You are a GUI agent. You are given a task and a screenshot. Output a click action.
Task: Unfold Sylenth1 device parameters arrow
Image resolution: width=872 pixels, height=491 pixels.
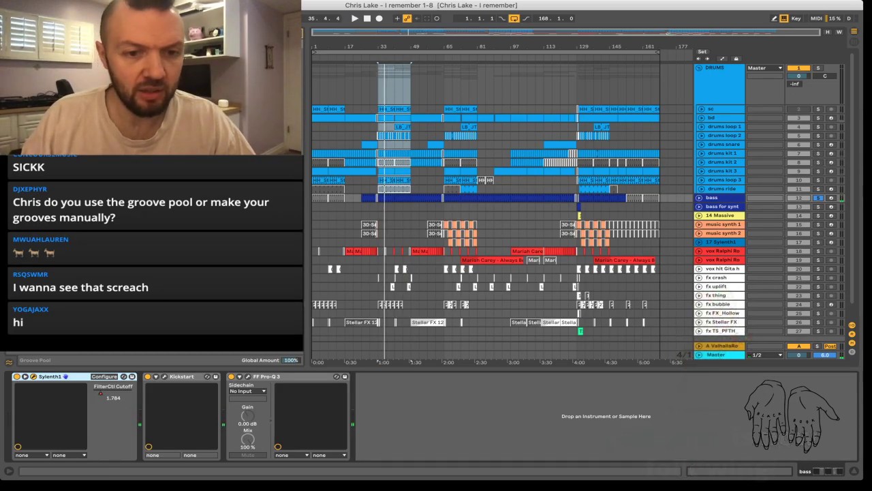pyautogui.click(x=25, y=376)
